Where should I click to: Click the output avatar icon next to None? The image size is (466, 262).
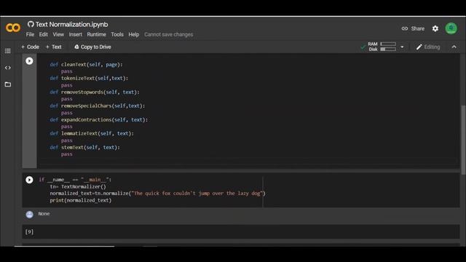pos(29,215)
